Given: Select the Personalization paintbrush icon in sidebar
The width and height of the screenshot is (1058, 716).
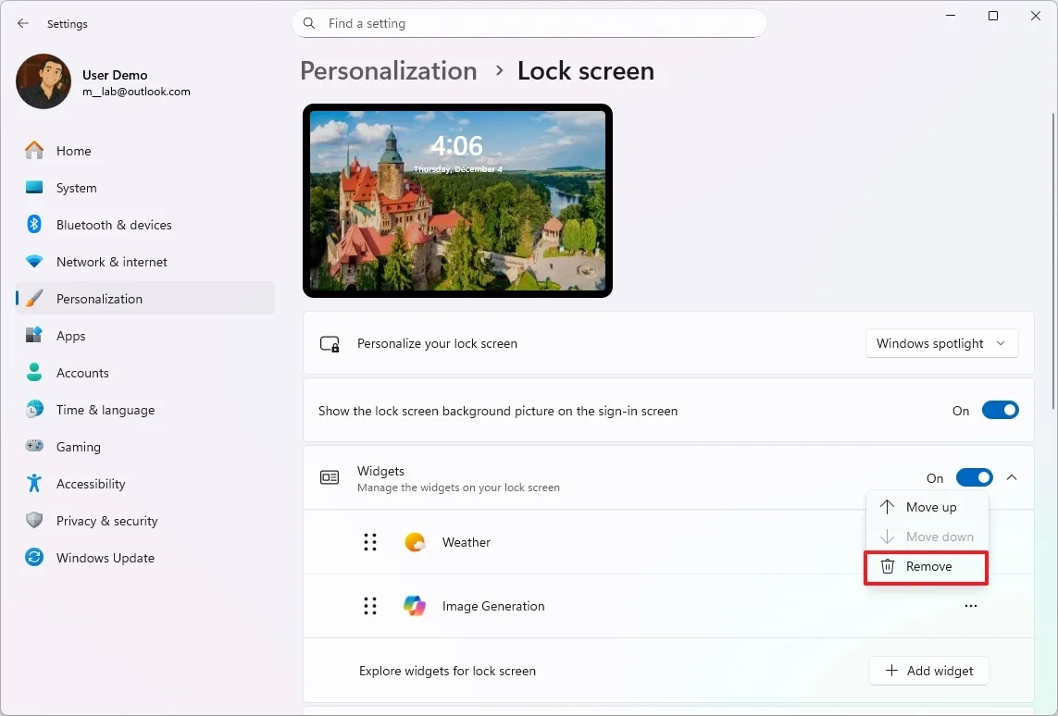Looking at the screenshot, I should 34,298.
